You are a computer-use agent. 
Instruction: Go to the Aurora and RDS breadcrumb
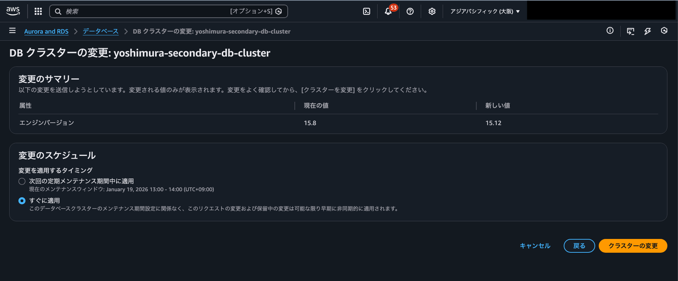click(46, 31)
